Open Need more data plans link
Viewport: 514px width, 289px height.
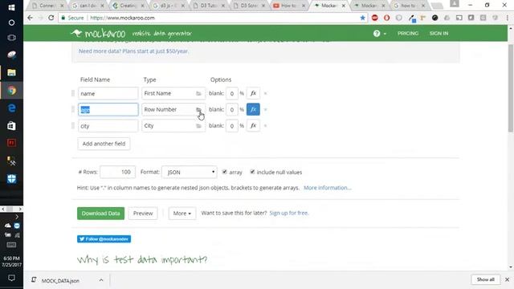pyautogui.click(x=133, y=51)
